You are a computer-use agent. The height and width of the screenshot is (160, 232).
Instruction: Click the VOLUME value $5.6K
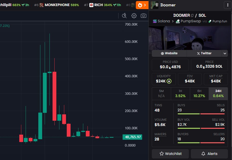click(160, 125)
